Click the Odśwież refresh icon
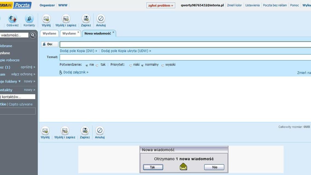311x175 pixels. (13, 19)
